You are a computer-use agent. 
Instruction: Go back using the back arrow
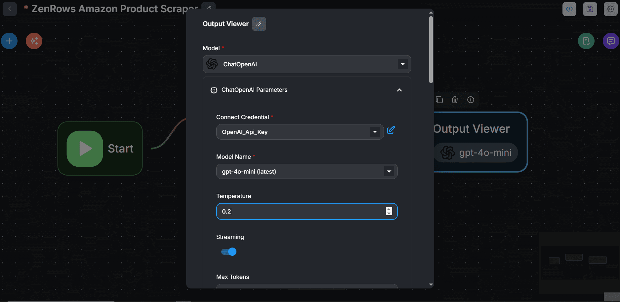[10, 9]
